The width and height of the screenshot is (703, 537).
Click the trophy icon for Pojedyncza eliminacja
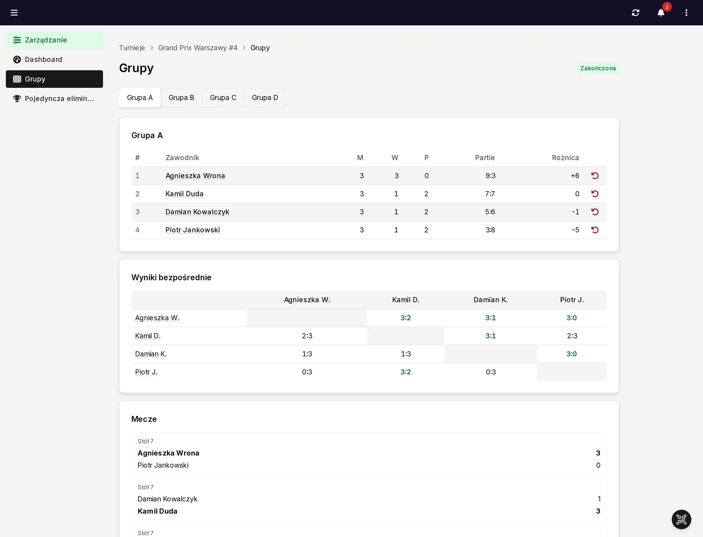17,98
